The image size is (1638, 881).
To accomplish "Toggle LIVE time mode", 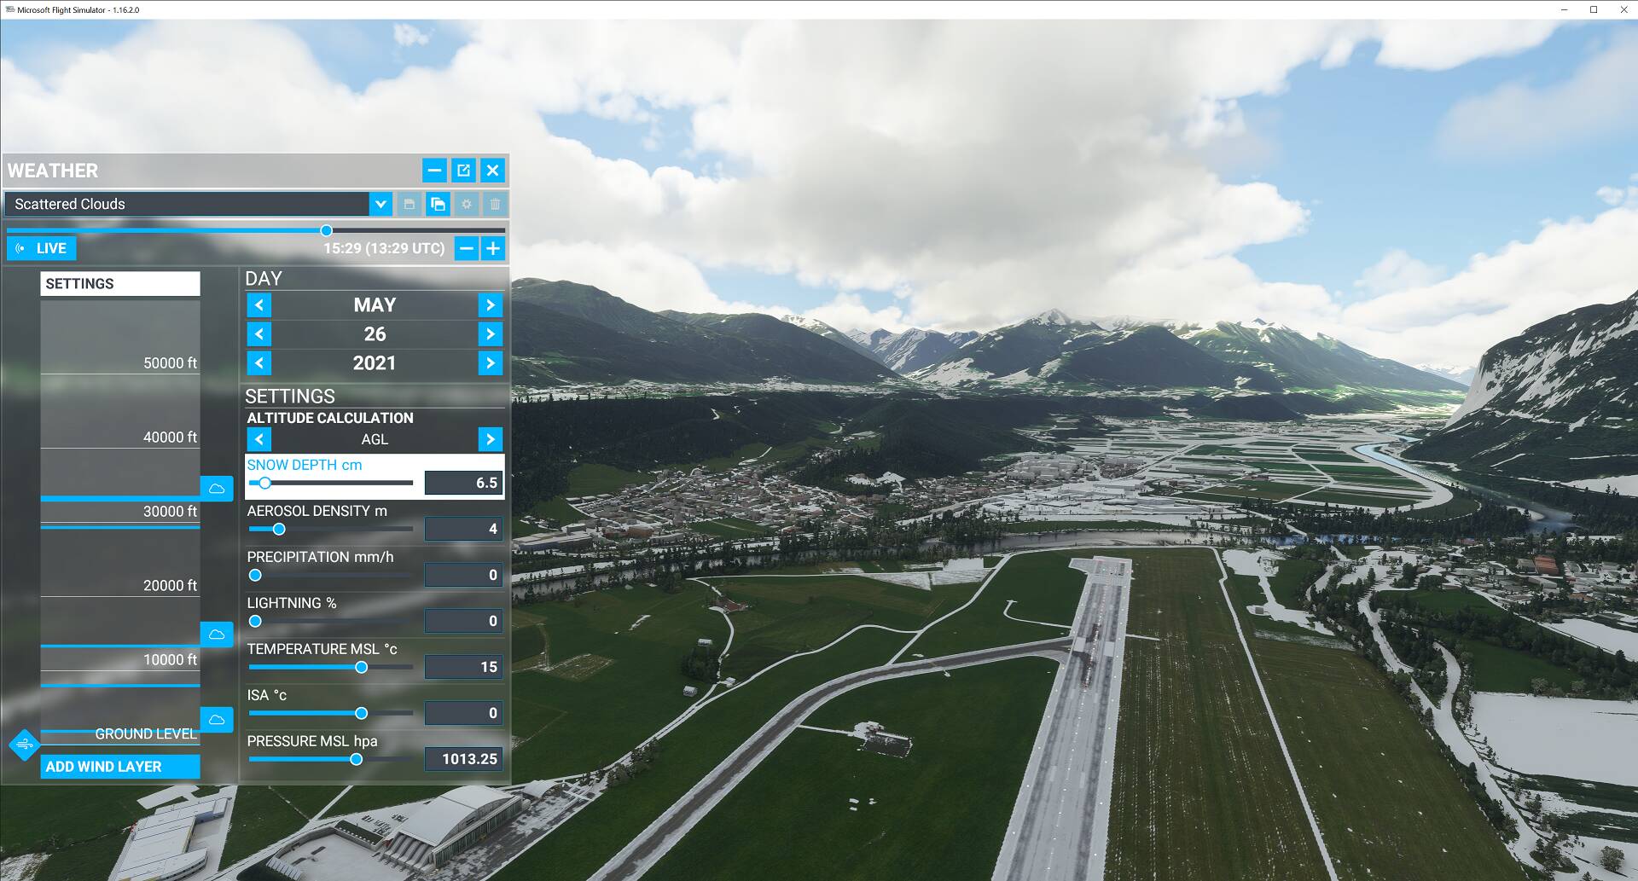I will 42,248.
